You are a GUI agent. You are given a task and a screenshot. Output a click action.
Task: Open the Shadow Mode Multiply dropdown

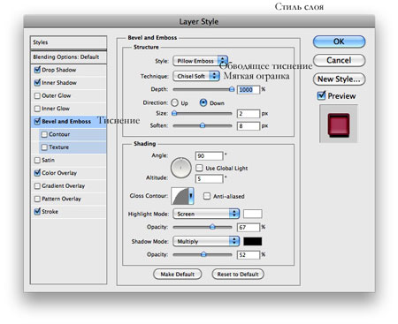click(x=206, y=241)
